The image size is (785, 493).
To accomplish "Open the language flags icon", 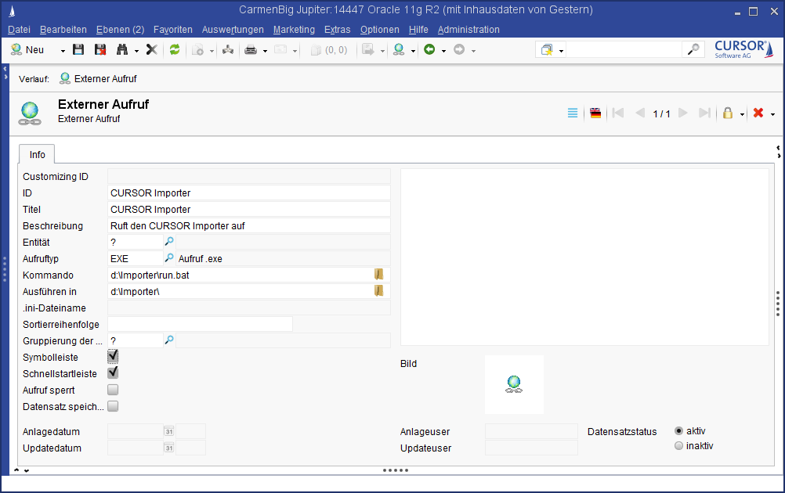I will click(x=595, y=113).
